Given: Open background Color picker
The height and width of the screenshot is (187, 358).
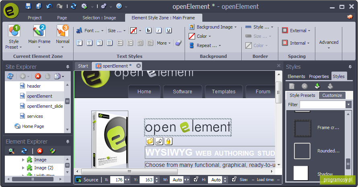Looking at the screenshot, I should click(200, 36).
